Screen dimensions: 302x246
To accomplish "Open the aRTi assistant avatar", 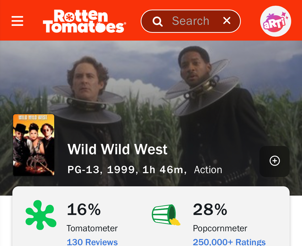I will [x=275, y=21].
